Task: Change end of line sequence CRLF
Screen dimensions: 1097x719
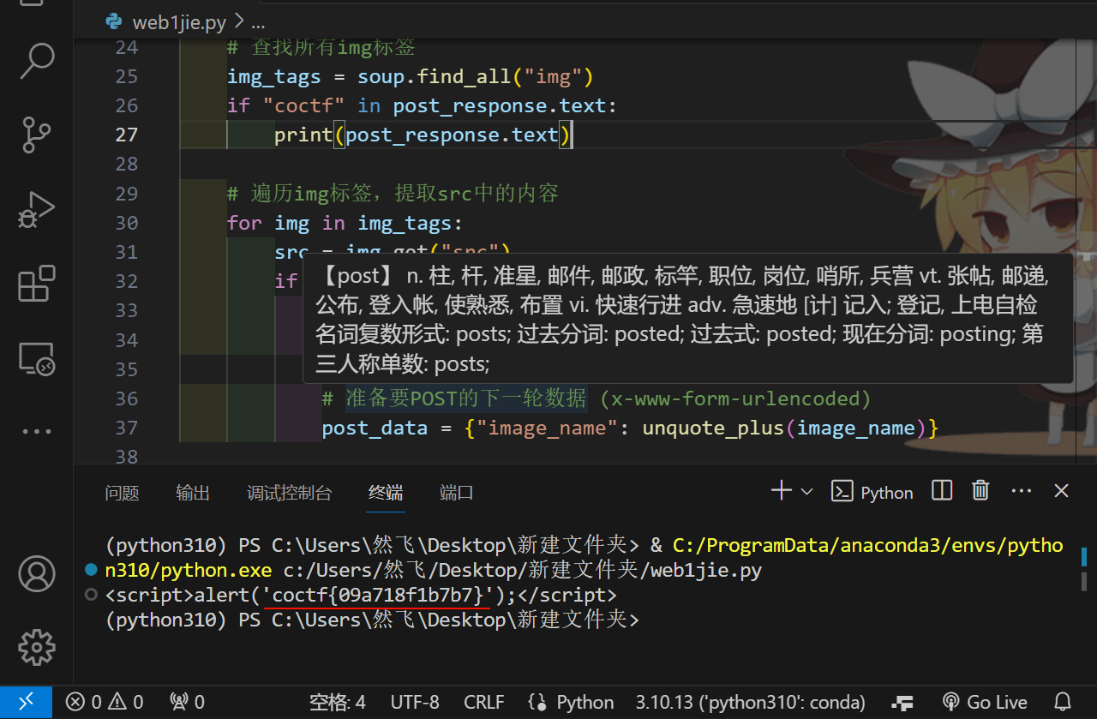Action: click(x=484, y=702)
